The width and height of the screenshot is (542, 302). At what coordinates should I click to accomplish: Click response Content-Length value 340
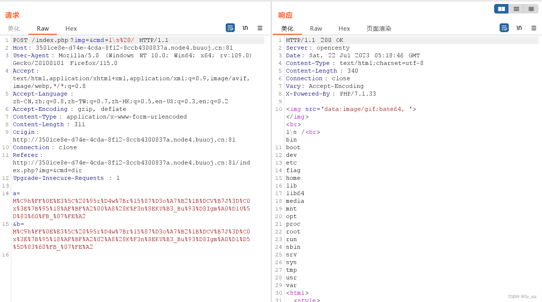pyautogui.click(x=353, y=71)
